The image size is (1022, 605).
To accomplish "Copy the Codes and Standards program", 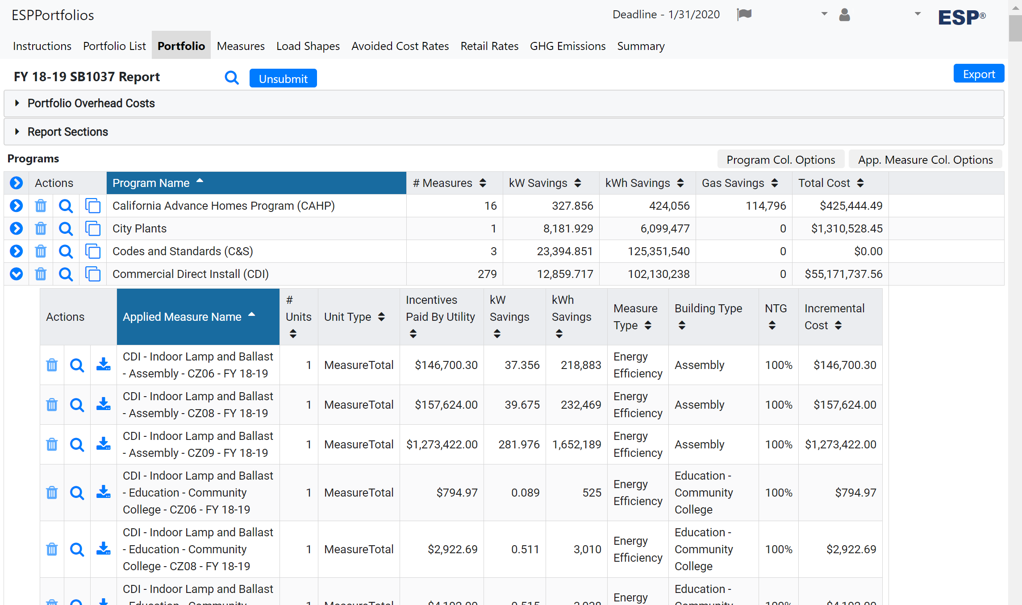I will (92, 251).
